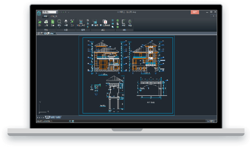Click the application logo button at top left
Screen dimensions: 252x147
(39, 13)
